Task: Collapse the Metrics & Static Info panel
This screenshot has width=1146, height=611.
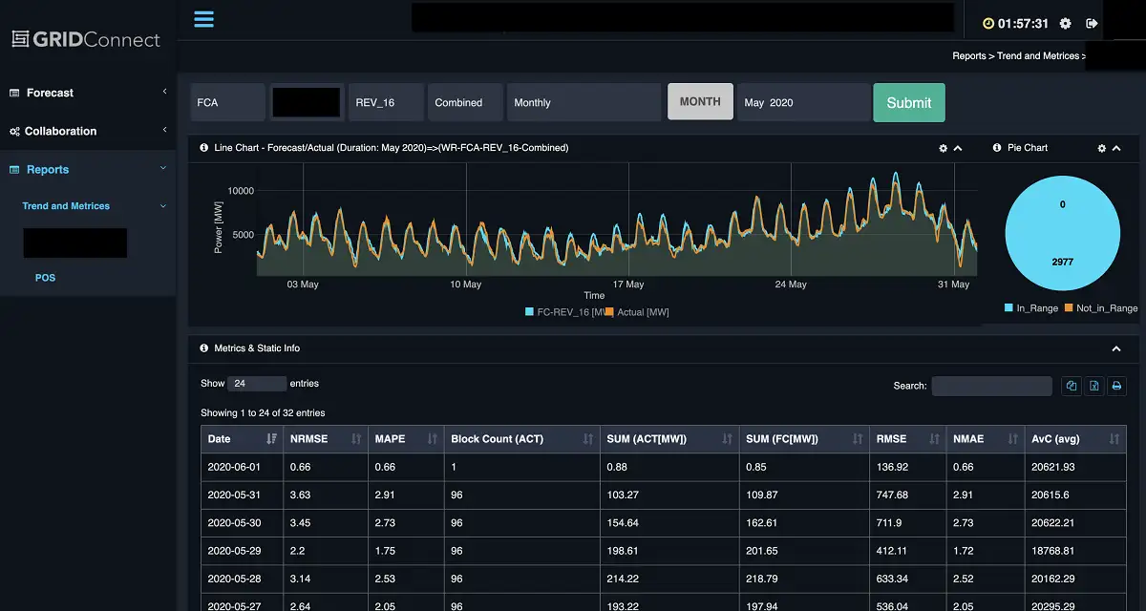Action: click(1116, 349)
